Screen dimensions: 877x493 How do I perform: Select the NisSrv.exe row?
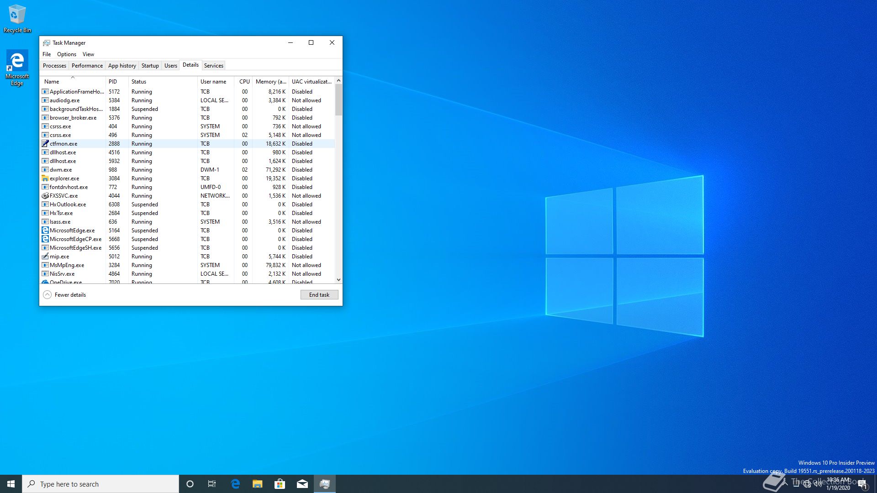click(188, 274)
